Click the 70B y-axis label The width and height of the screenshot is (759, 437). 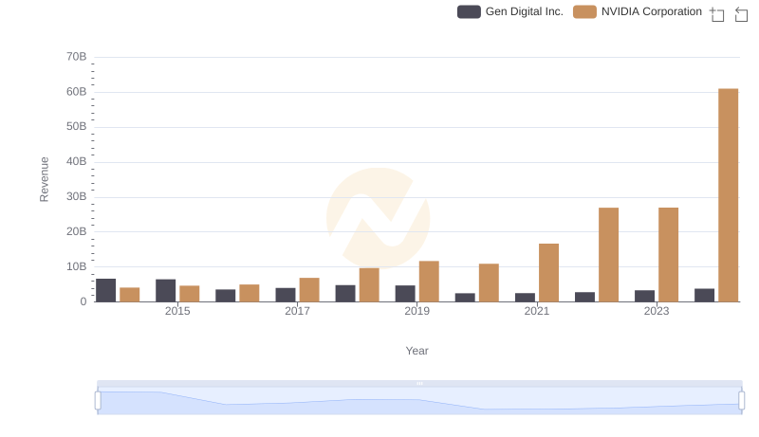coord(77,57)
